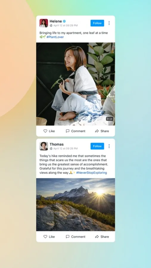Screen dimensions: 151x268
Task: Open three-dot menu on Helene's post
Action: tap(109, 23)
